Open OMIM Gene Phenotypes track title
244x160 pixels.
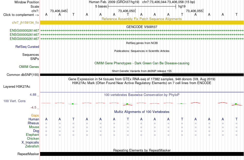point(142,63)
